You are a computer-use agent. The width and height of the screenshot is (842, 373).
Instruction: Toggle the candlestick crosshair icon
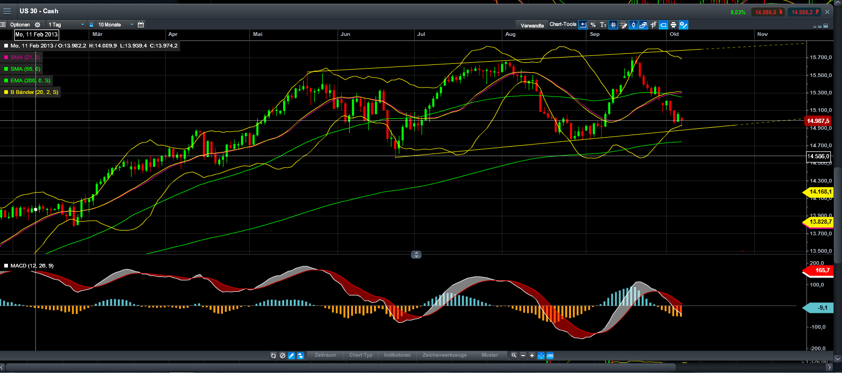coord(633,25)
